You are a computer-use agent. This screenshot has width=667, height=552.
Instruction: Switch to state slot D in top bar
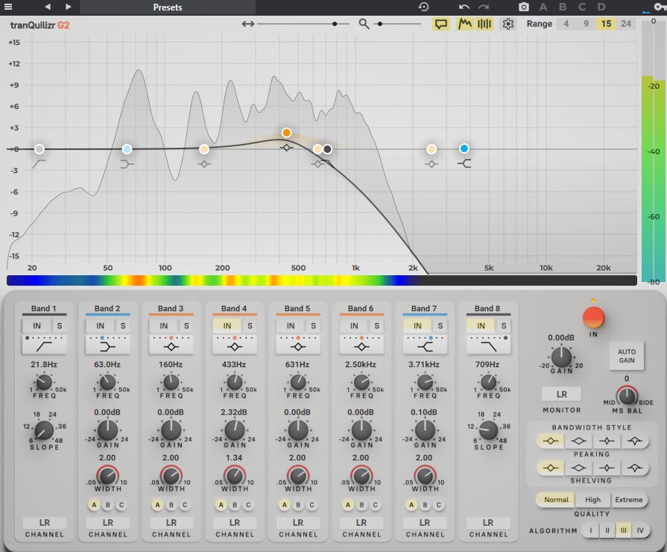click(x=601, y=7)
